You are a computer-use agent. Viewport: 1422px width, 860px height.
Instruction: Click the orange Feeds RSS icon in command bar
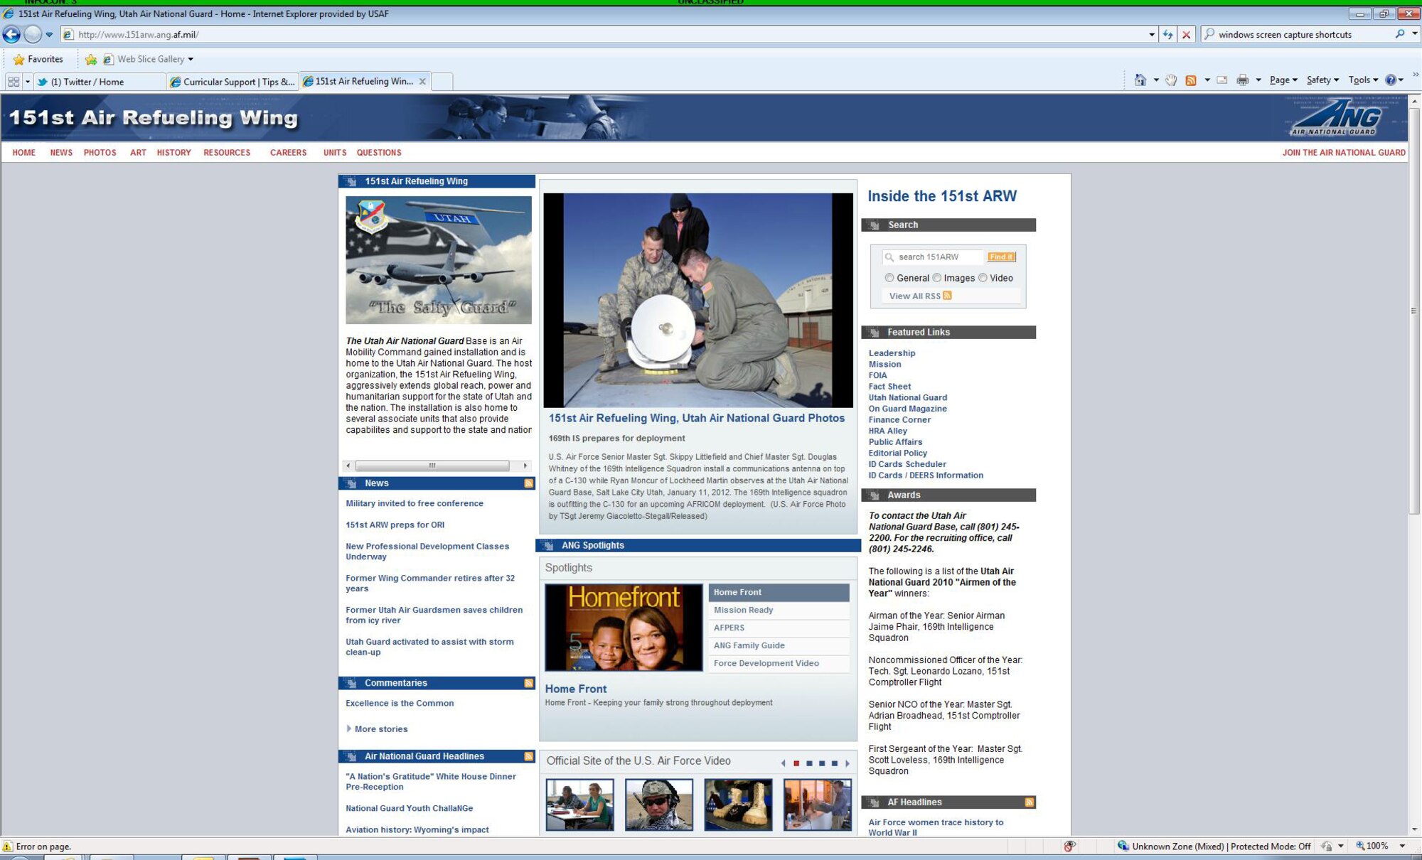coord(1191,80)
